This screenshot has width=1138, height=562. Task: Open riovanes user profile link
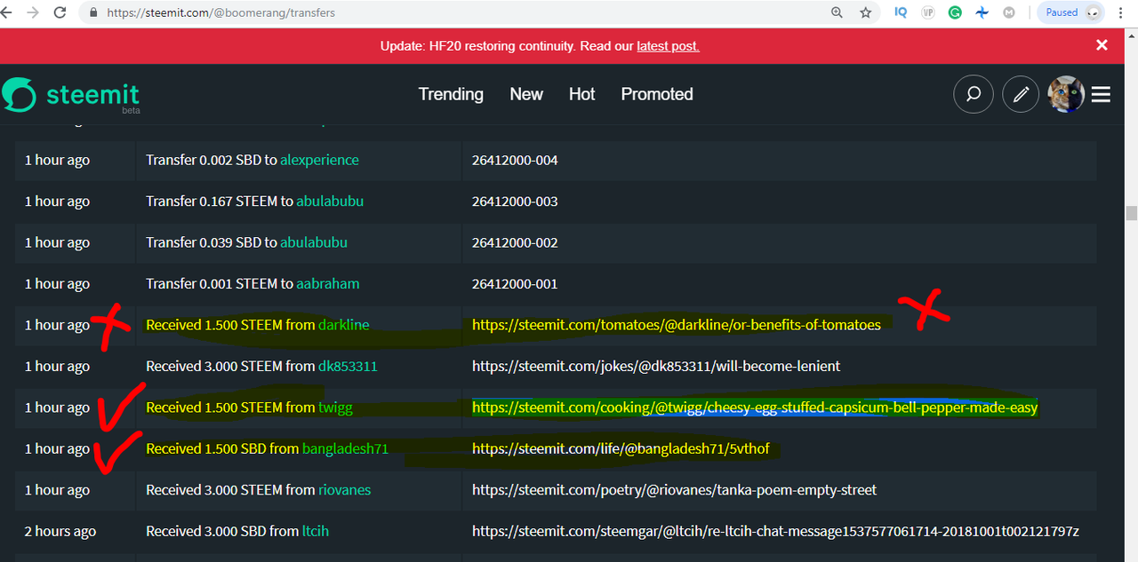click(x=345, y=490)
